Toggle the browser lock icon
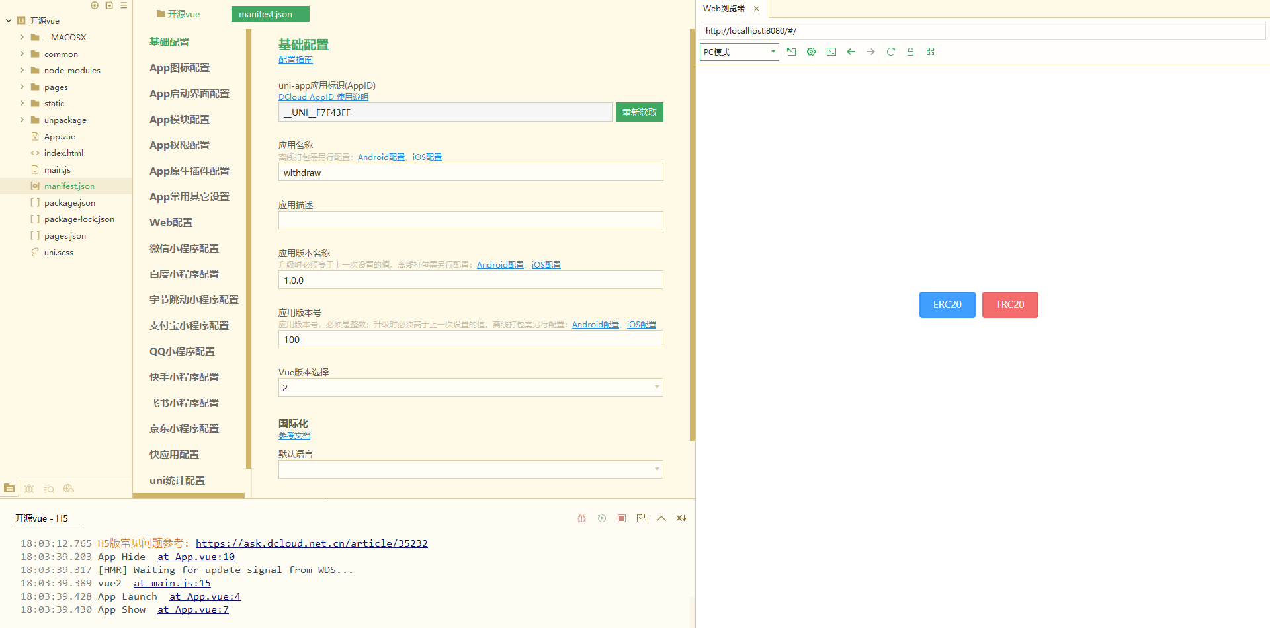 (910, 52)
